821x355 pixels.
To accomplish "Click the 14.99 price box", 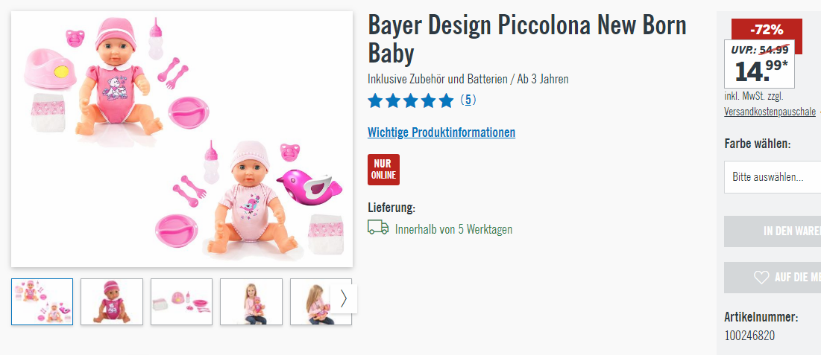I will coord(759,64).
